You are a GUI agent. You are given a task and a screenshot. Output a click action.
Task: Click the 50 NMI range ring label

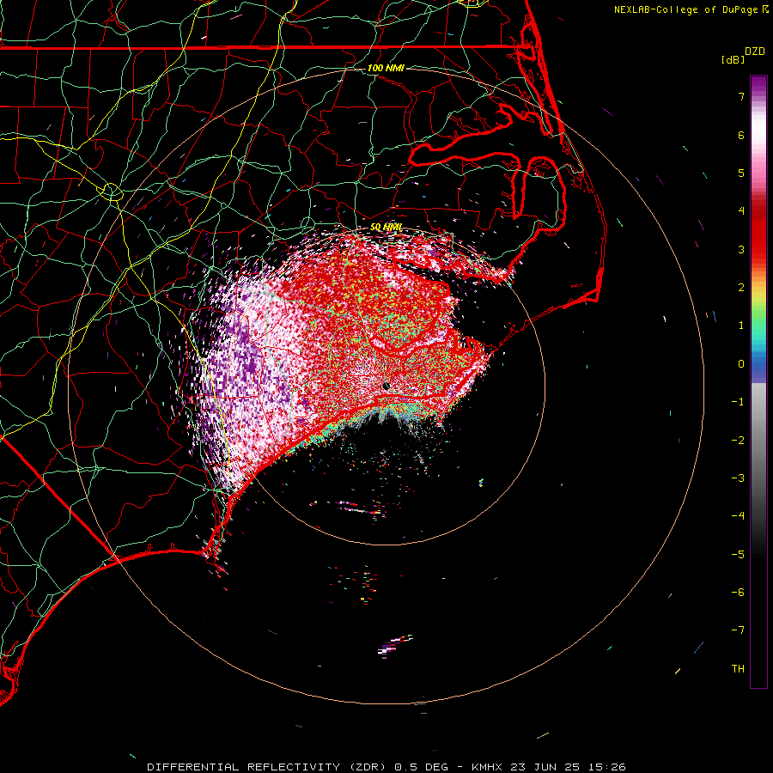pos(386,227)
